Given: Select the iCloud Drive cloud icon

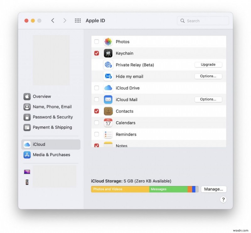Looking at the screenshot, I should click(108, 88).
